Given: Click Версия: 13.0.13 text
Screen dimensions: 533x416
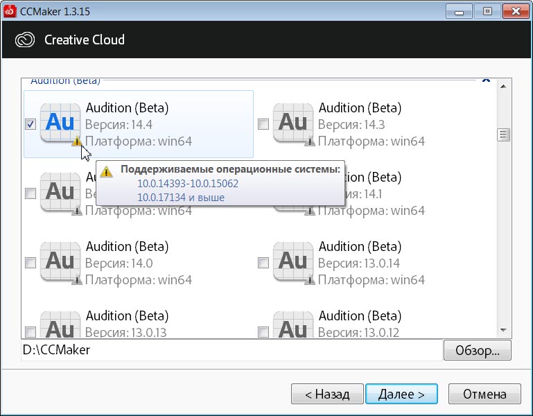Looking at the screenshot, I should pos(125,332).
